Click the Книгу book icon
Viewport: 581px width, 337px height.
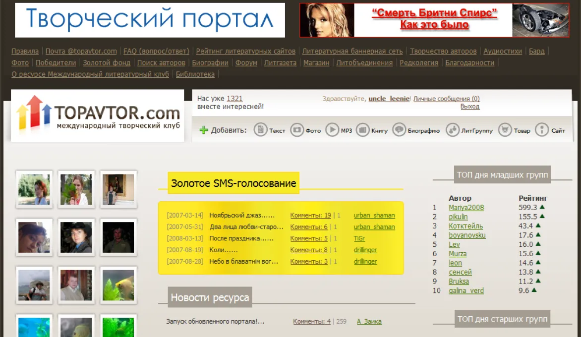[363, 130]
